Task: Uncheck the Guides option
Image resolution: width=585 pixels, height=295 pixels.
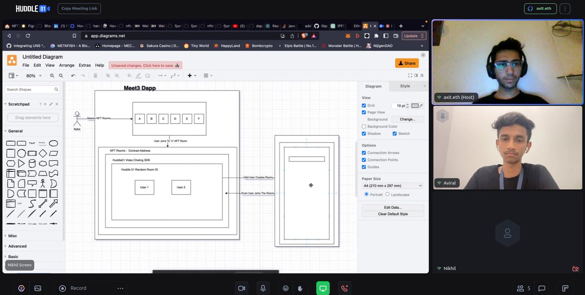Action: pyautogui.click(x=364, y=167)
